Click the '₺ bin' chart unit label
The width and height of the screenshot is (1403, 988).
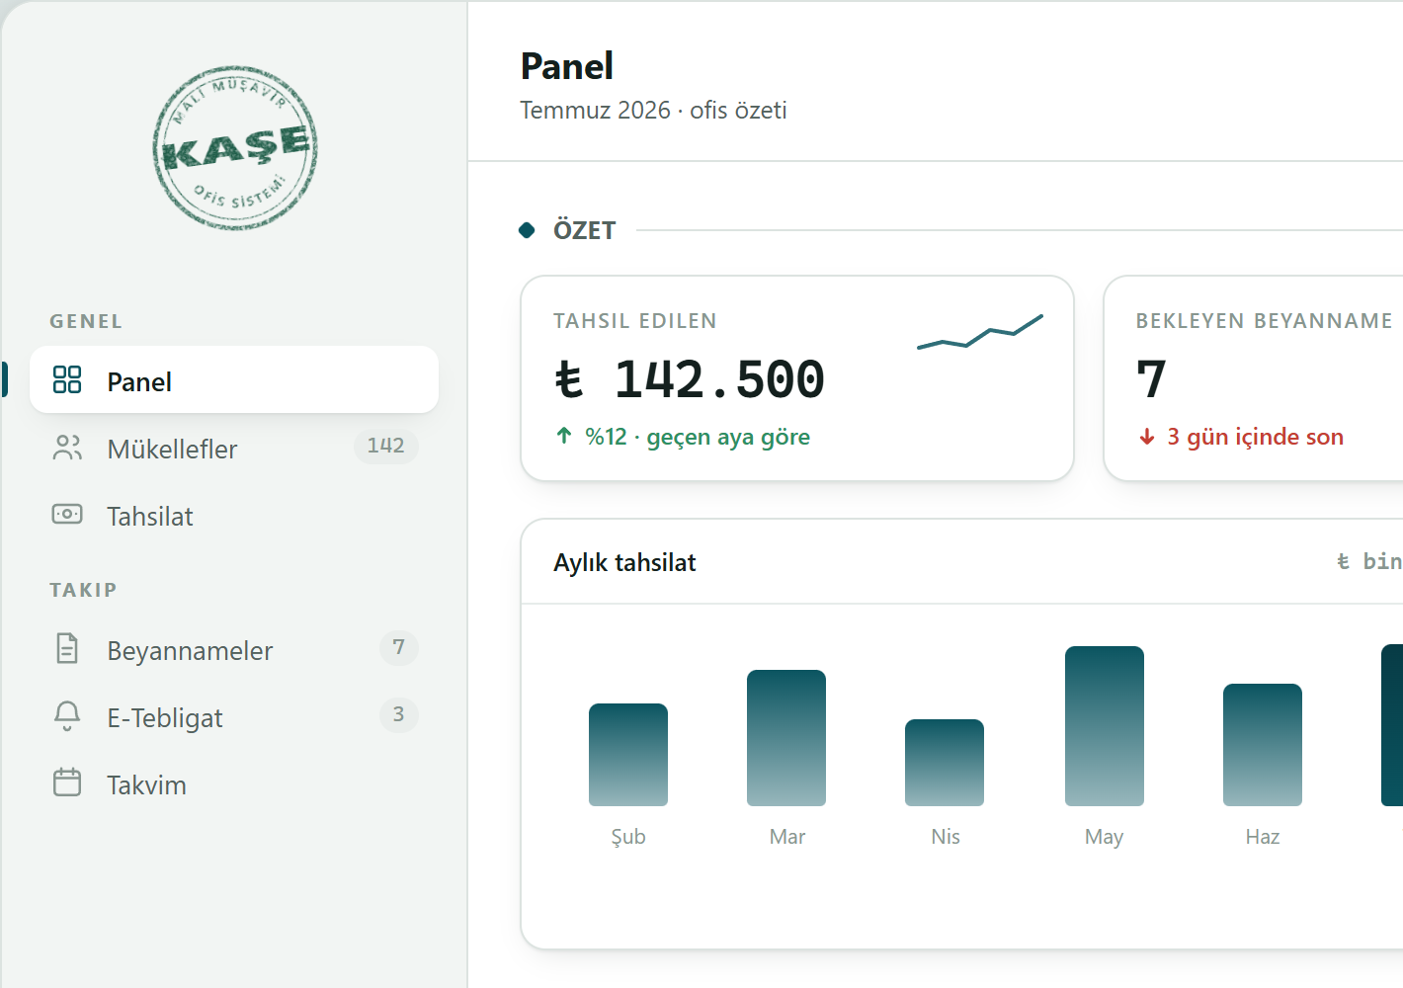pyautogui.click(x=1369, y=561)
